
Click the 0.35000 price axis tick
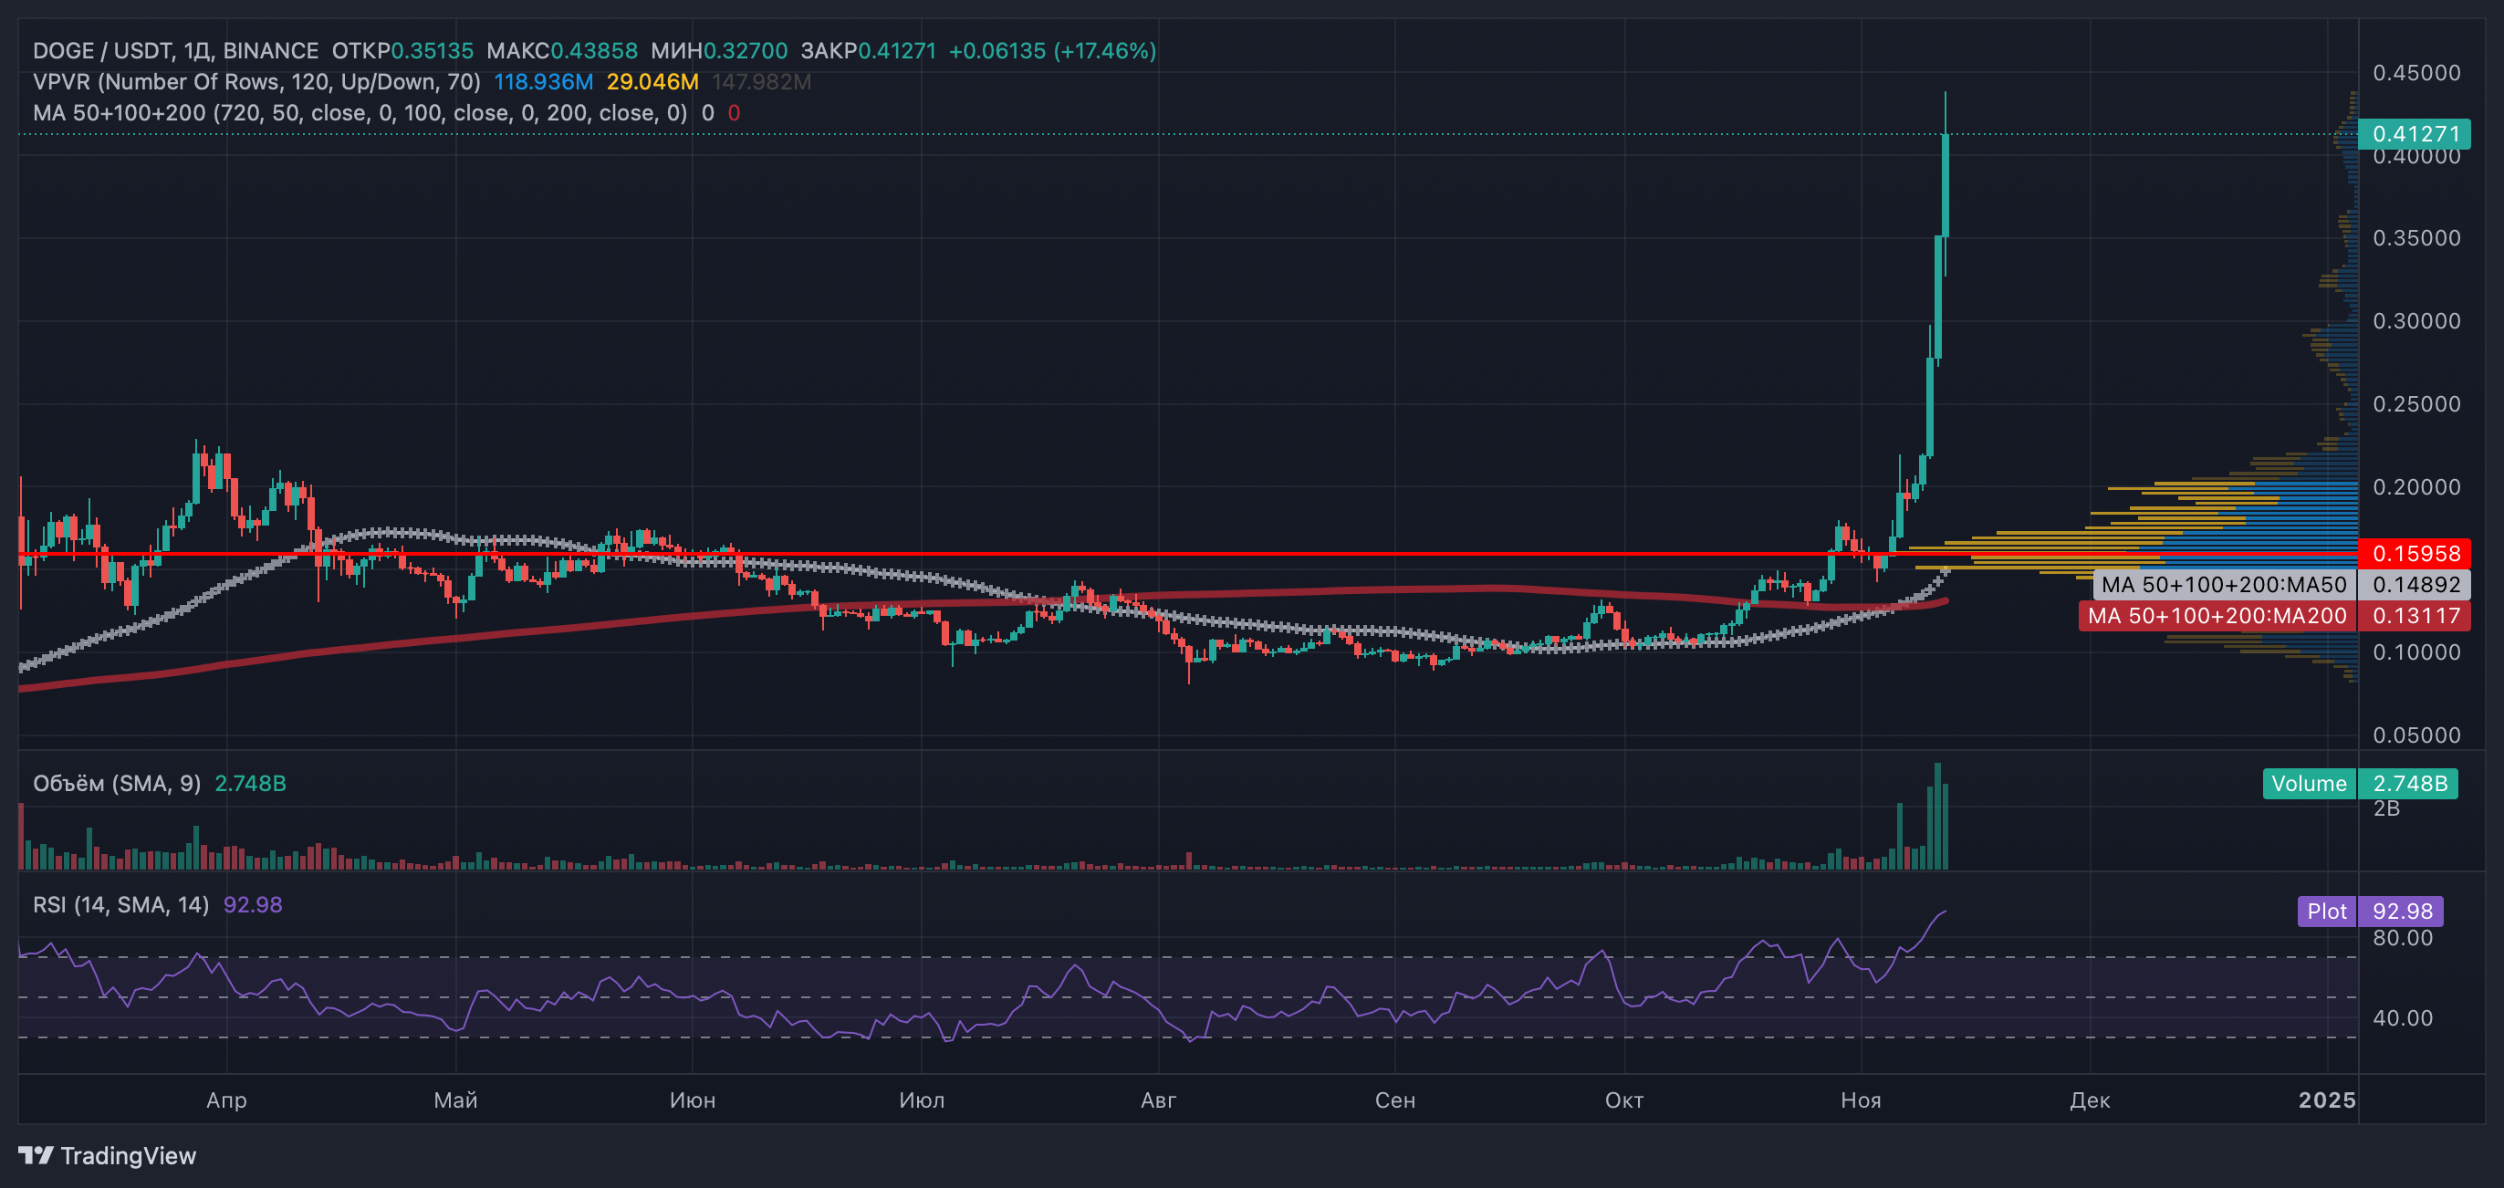[x=2416, y=238]
